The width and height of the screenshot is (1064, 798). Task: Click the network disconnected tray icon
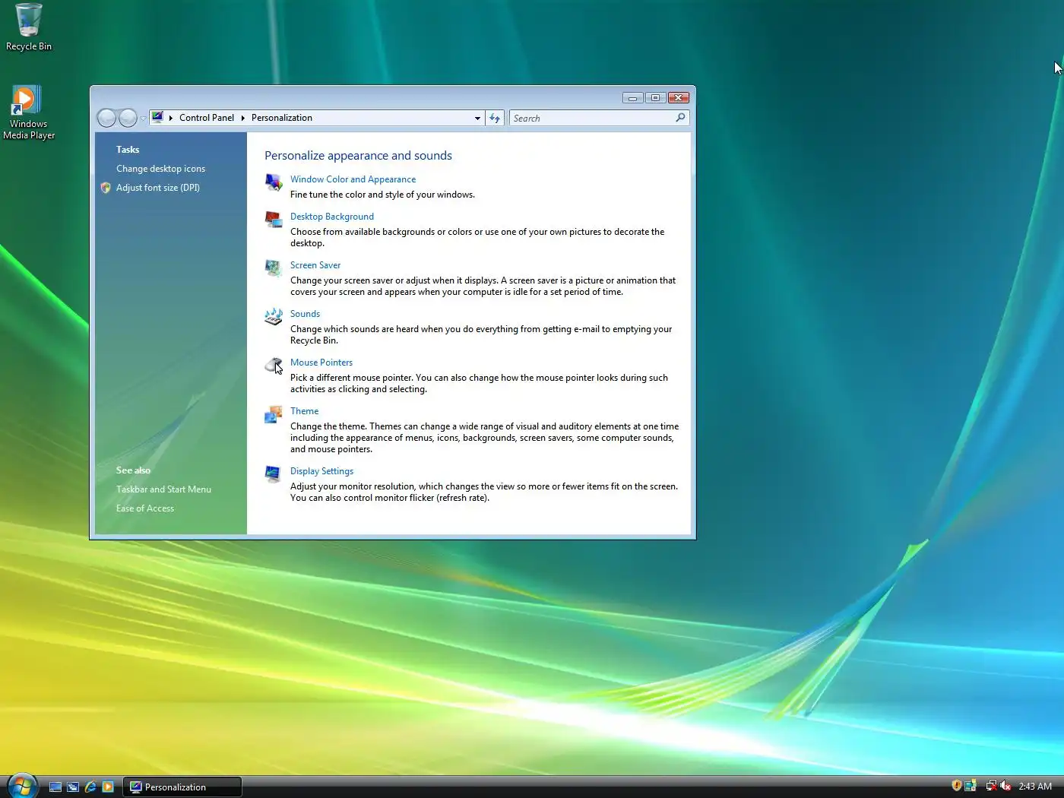[x=991, y=786]
